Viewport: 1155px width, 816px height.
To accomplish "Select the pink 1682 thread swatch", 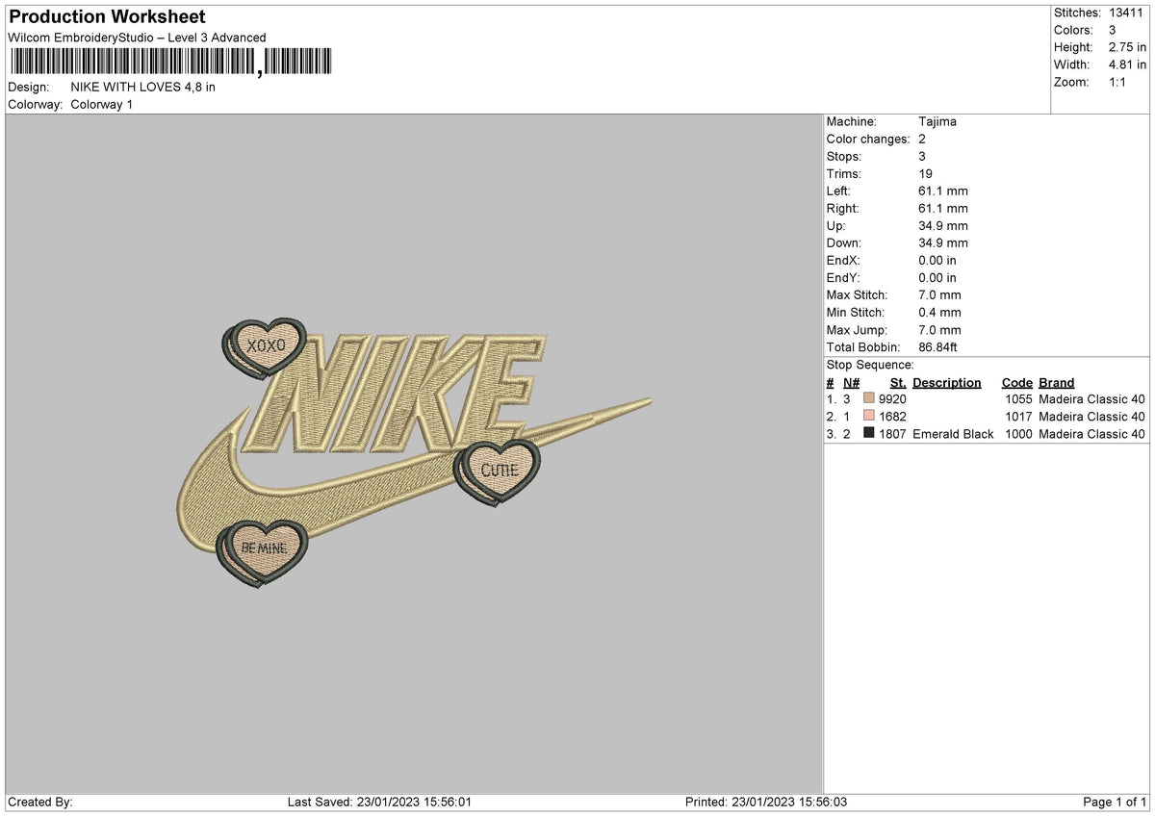I will pos(867,417).
